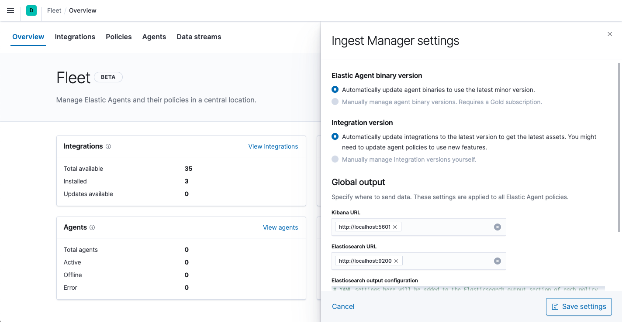Clear all entries in Elasticsearch URL field
This screenshot has width=622, height=322.
click(x=497, y=261)
